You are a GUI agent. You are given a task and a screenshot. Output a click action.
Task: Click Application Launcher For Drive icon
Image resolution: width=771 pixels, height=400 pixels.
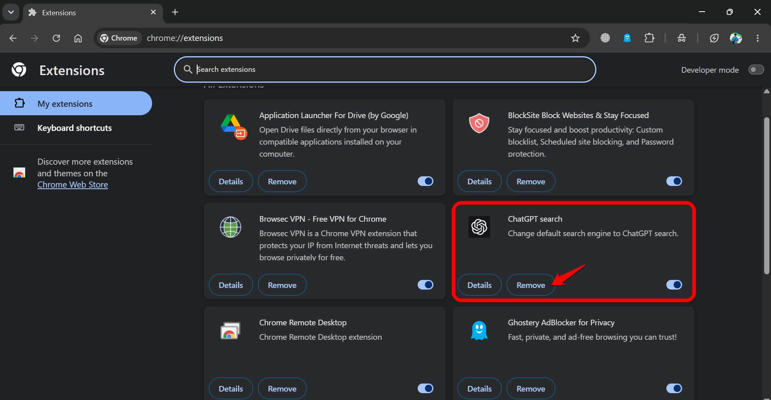[x=234, y=127]
